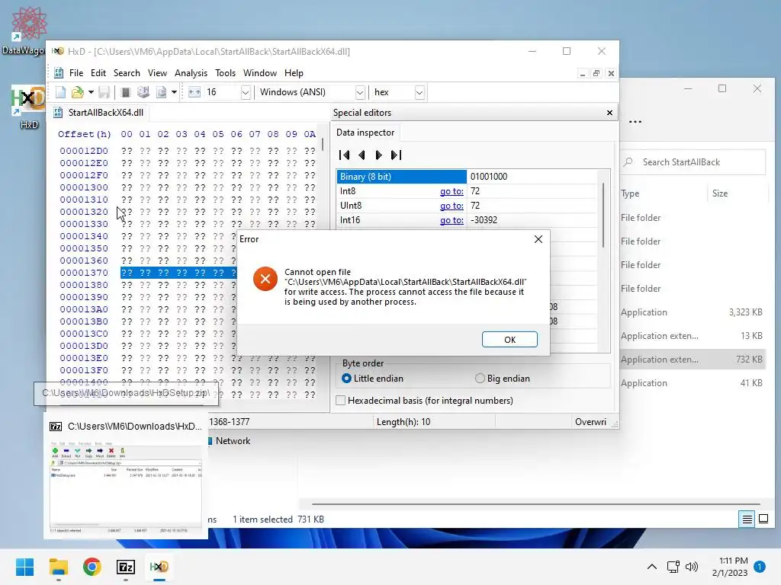Open main memory (RAM chip icon)

pos(126,92)
